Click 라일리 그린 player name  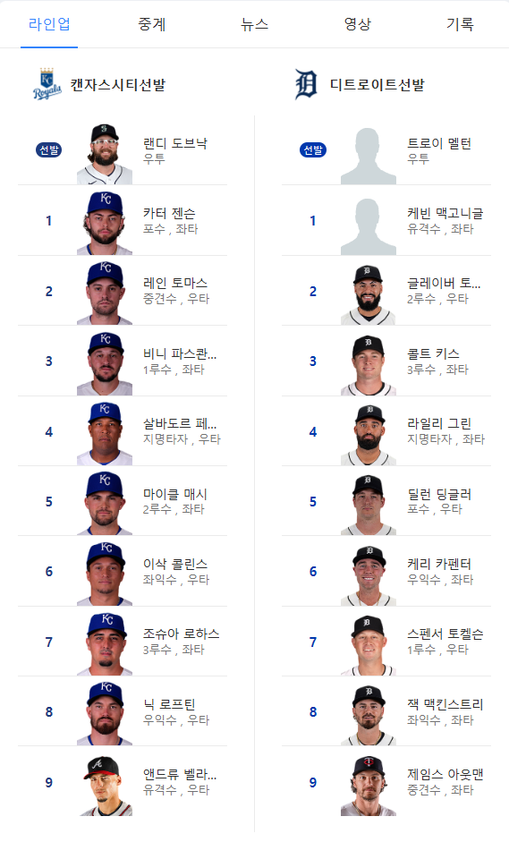coord(439,424)
